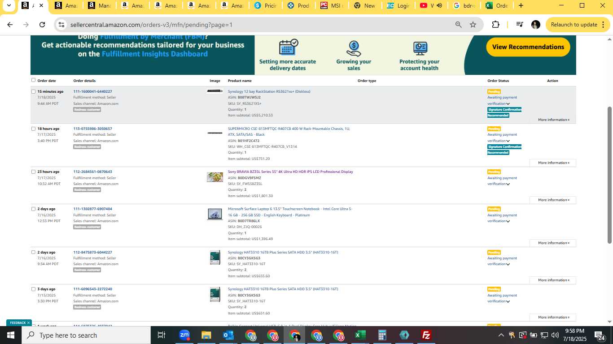Open Zoom from the taskbar
This screenshot has height=344, width=613.
pos(184,335)
